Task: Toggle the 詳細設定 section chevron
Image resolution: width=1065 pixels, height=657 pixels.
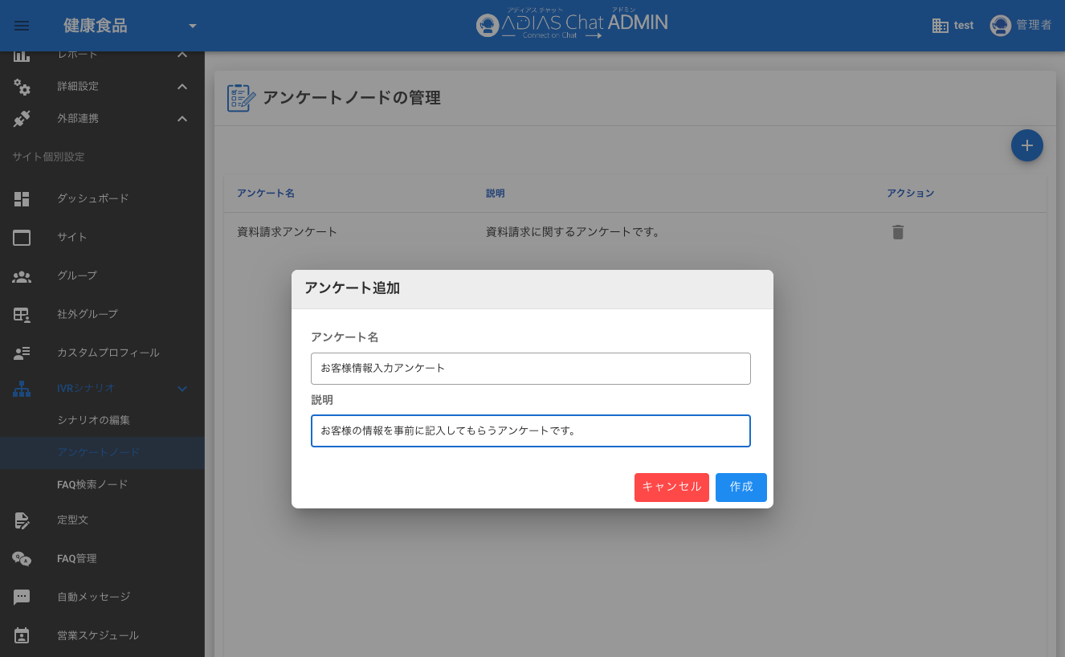Action: point(182,87)
